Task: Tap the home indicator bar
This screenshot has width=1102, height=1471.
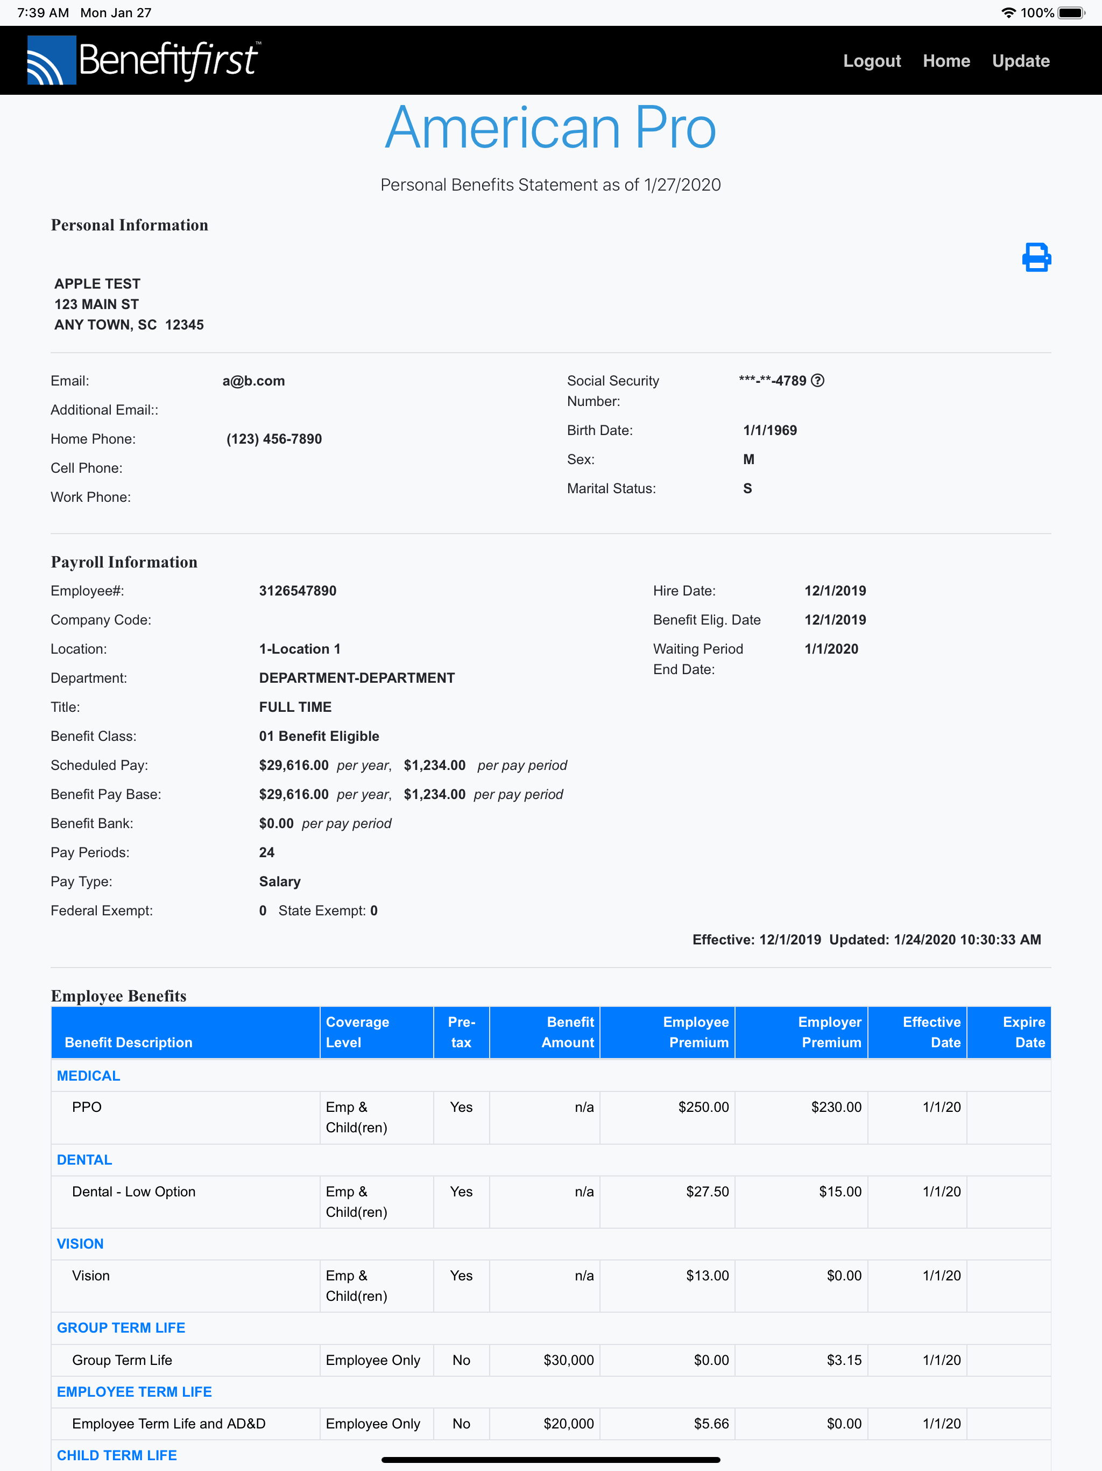Action: click(x=551, y=1460)
